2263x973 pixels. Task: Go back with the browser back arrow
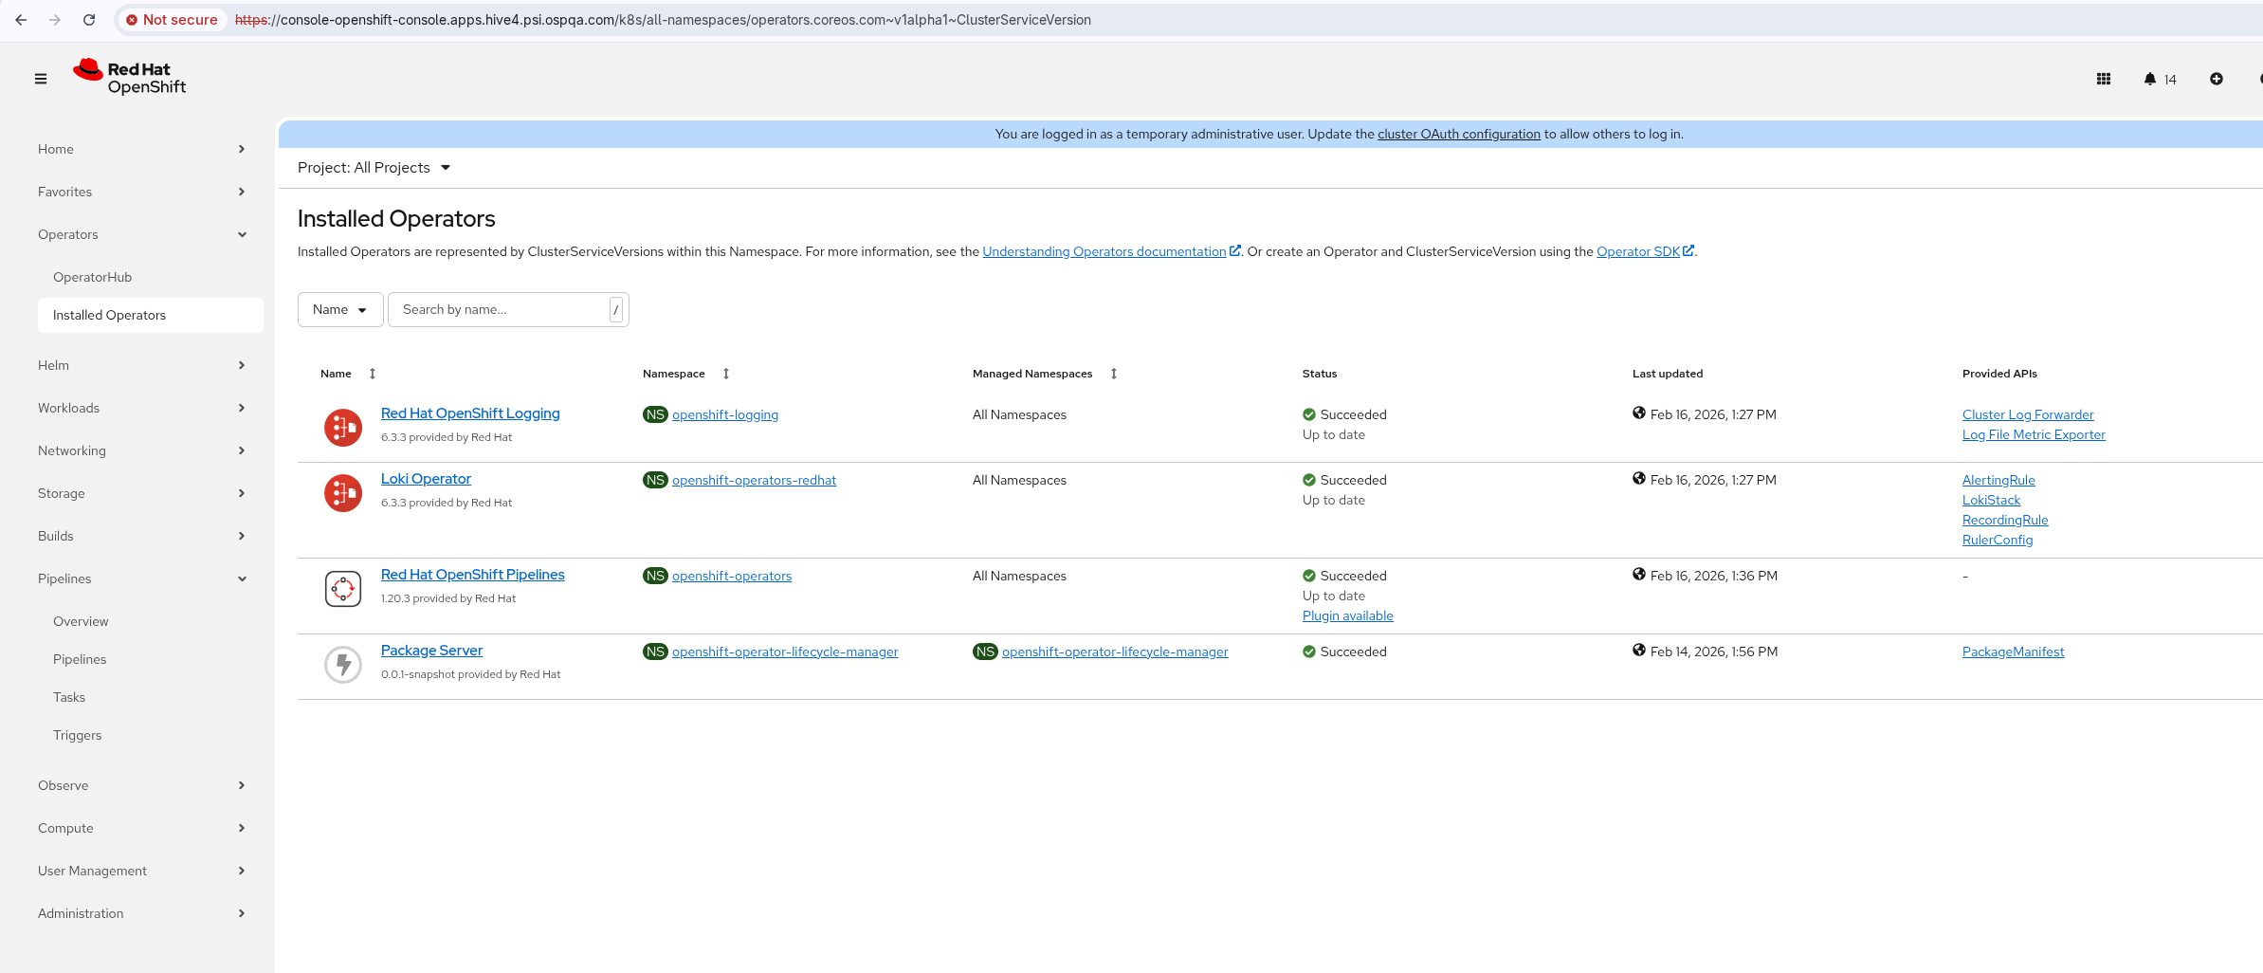(x=21, y=20)
